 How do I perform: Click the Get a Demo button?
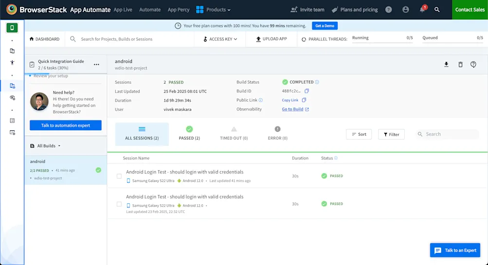[x=325, y=26]
